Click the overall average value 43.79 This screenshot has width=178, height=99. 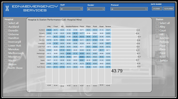click(117, 71)
